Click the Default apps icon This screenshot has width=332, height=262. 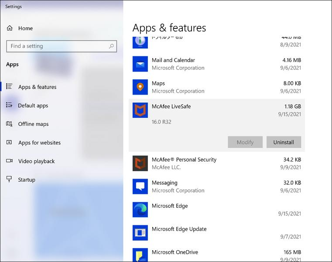(x=9, y=105)
